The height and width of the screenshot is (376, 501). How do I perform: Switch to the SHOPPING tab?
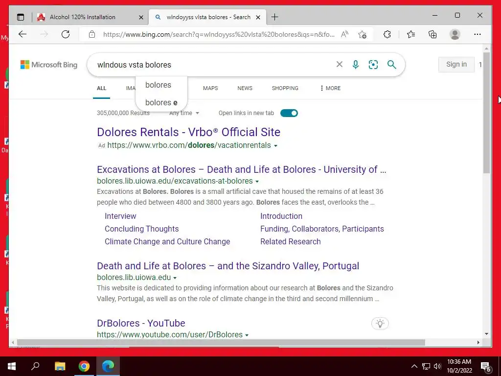285,88
